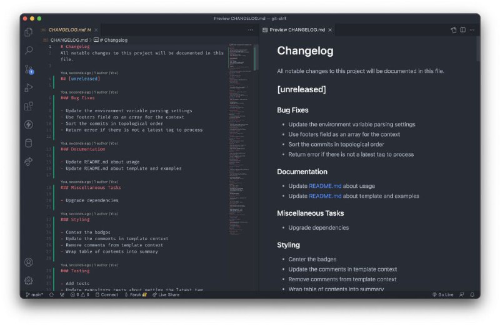Click '- Center the badges' line in editor
The height and width of the screenshot is (325, 500).
[x=86, y=233]
